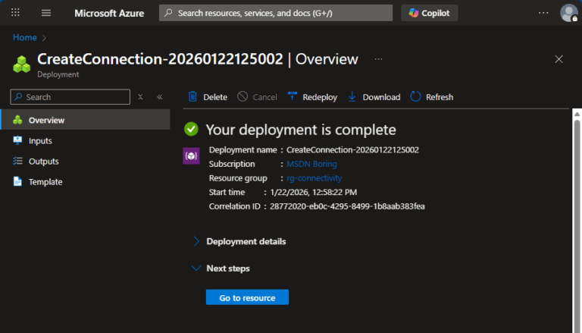Screen dimensions: 582x333
Task: Select the Start time value 1/22/2026
Action: coord(314,192)
